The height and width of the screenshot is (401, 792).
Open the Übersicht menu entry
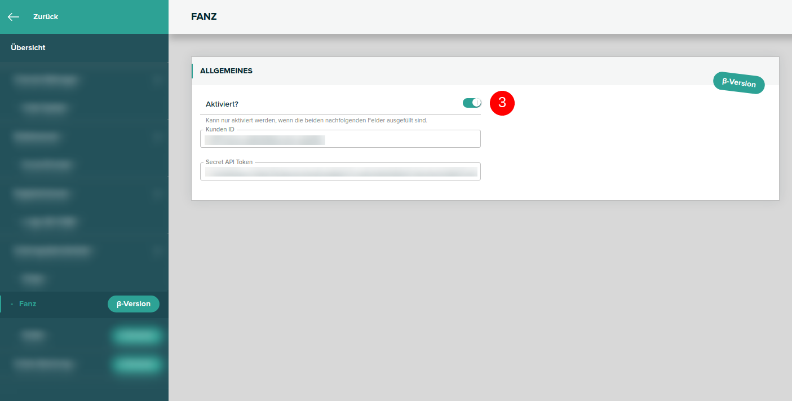tap(28, 48)
